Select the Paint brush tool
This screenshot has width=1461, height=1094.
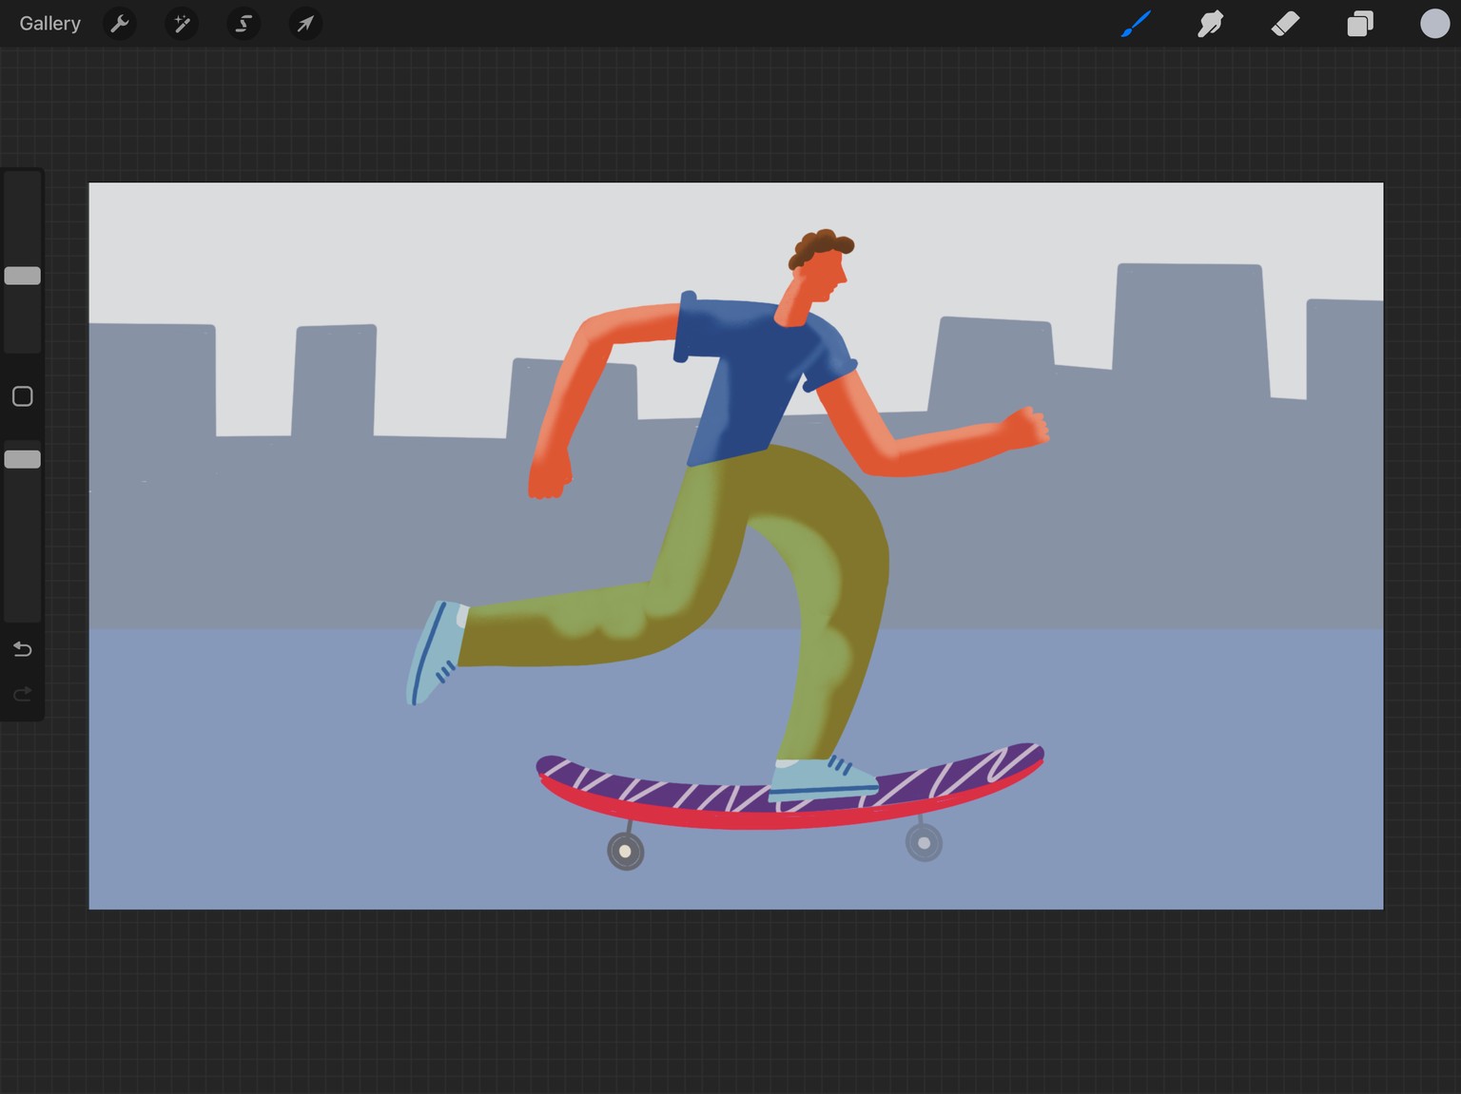(1136, 24)
